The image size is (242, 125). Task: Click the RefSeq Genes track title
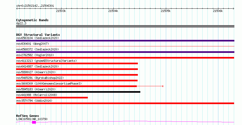[x=27, y=116]
